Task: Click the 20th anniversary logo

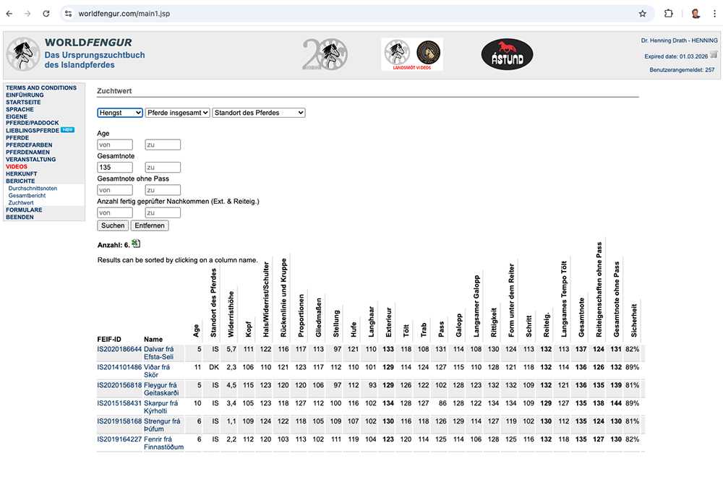Action: pyautogui.click(x=325, y=54)
